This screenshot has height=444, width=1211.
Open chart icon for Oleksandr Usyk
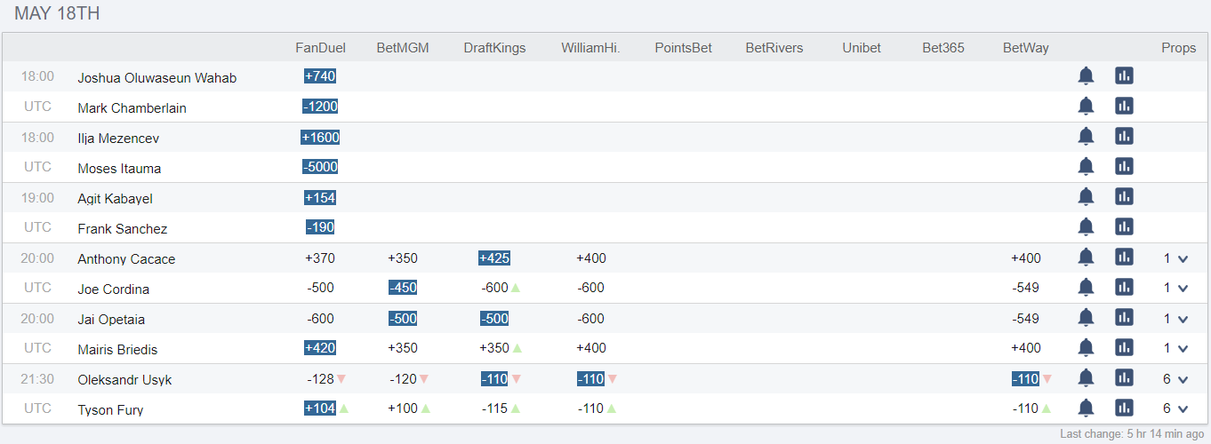pos(1124,378)
